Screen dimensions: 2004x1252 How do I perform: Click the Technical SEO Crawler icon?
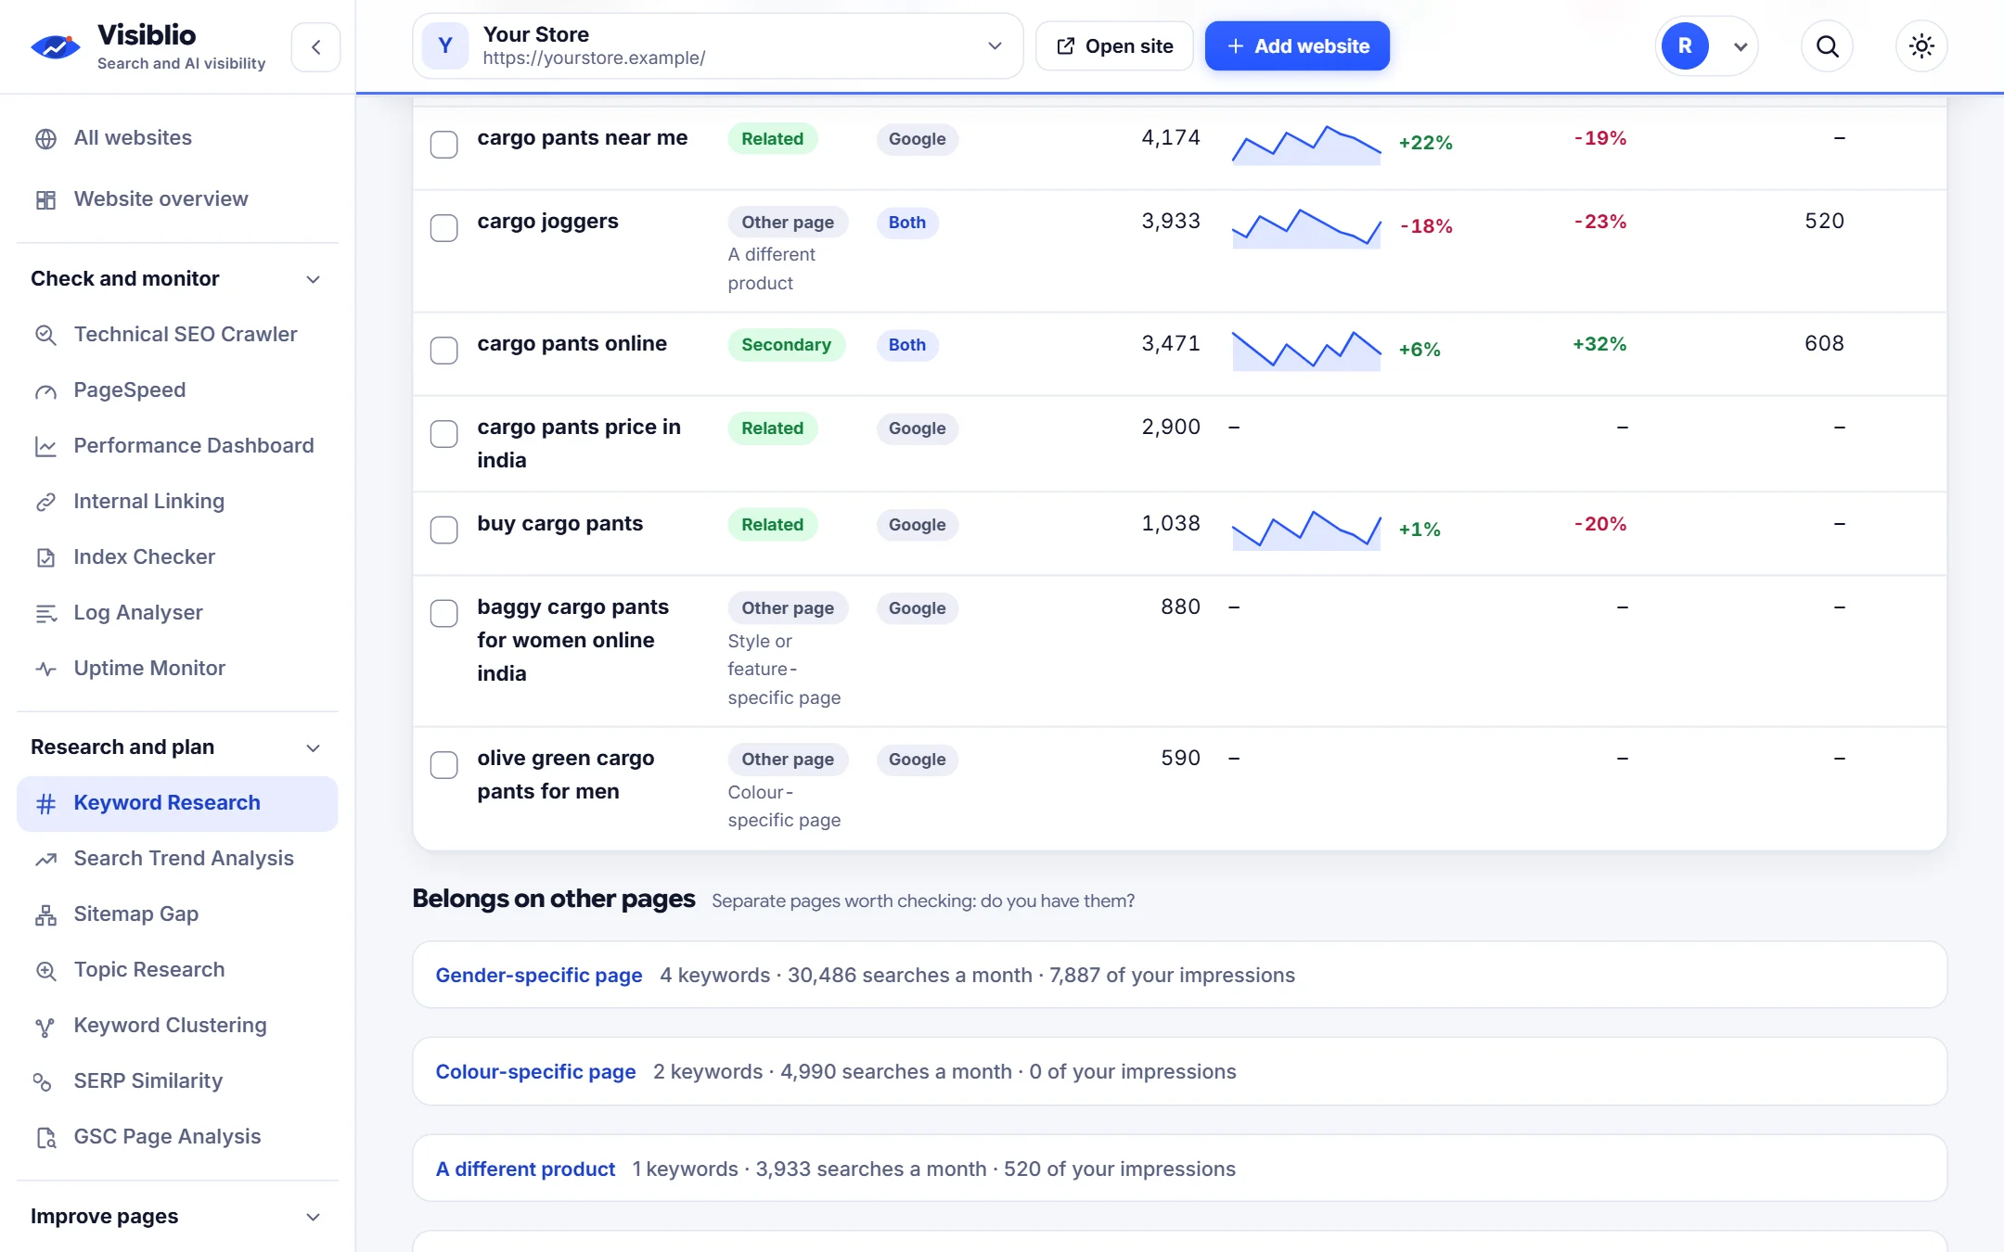point(45,335)
